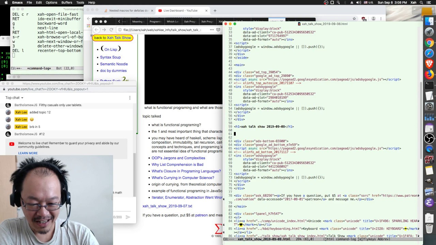Open Photo Booth icon in Dock
This screenshot has height=245, width=436.
point(429,160)
